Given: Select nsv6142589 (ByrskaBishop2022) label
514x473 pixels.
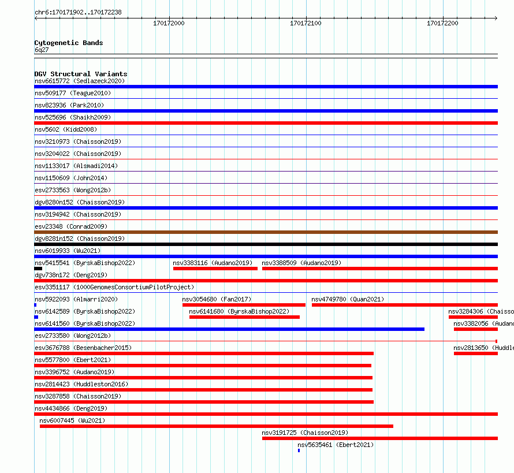Looking at the screenshot, I should click(x=85, y=311).
